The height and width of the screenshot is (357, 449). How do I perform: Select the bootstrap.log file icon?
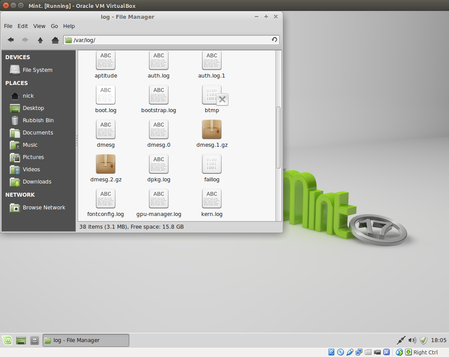pyautogui.click(x=159, y=95)
